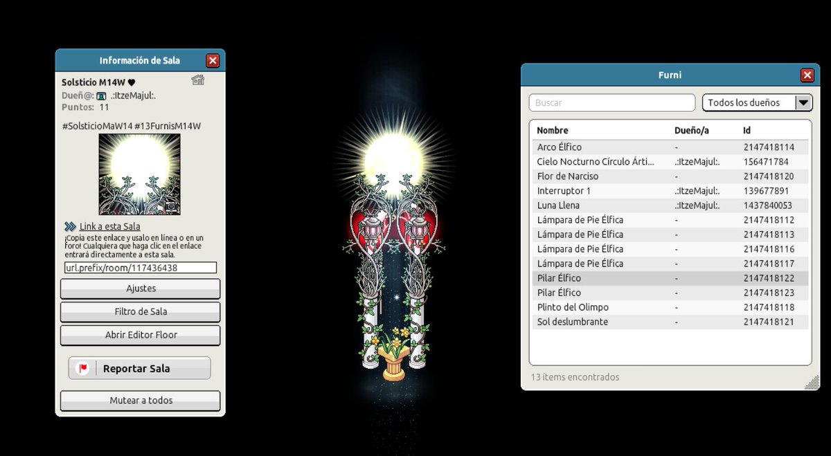Screen dimensions: 831x456
Task: Select the Sol deslumbrante row
Action: (670, 322)
